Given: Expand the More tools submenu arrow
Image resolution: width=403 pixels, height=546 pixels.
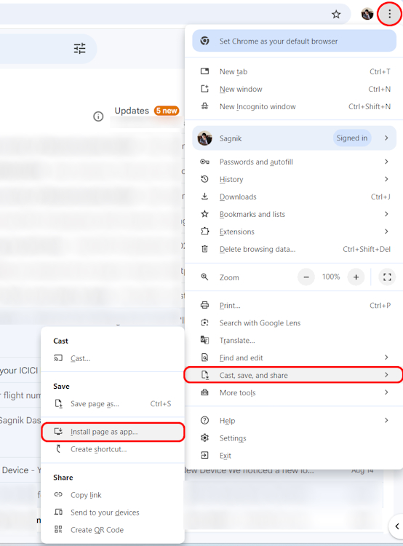Looking at the screenshot, I should tap(386, 392).
